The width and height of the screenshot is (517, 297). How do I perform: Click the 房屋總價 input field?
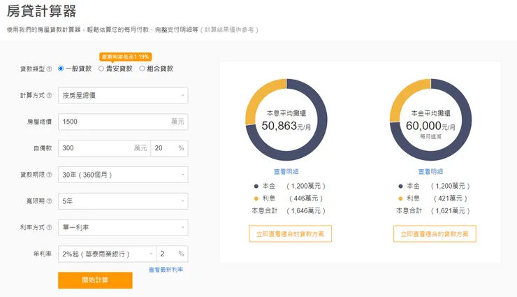112,122
